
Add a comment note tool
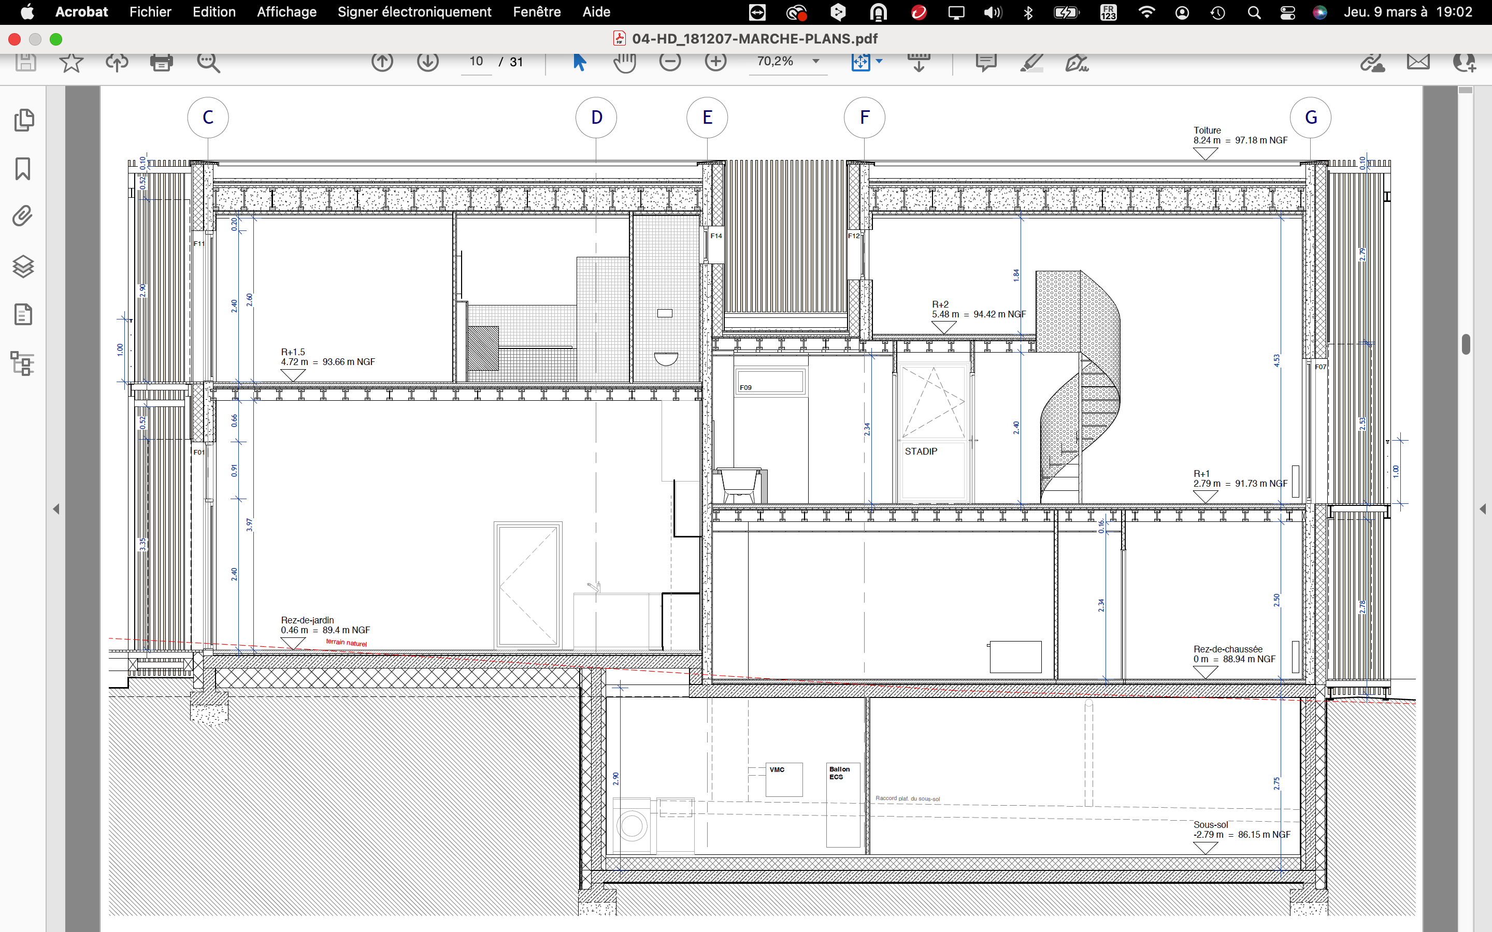[x=986, y=62]
